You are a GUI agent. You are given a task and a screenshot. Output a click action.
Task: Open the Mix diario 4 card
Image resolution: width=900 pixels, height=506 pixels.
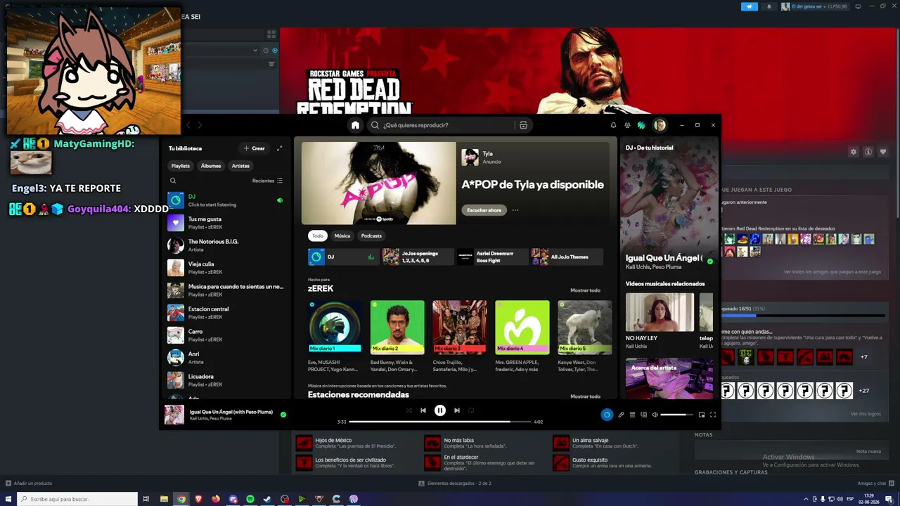click(522, 337)
